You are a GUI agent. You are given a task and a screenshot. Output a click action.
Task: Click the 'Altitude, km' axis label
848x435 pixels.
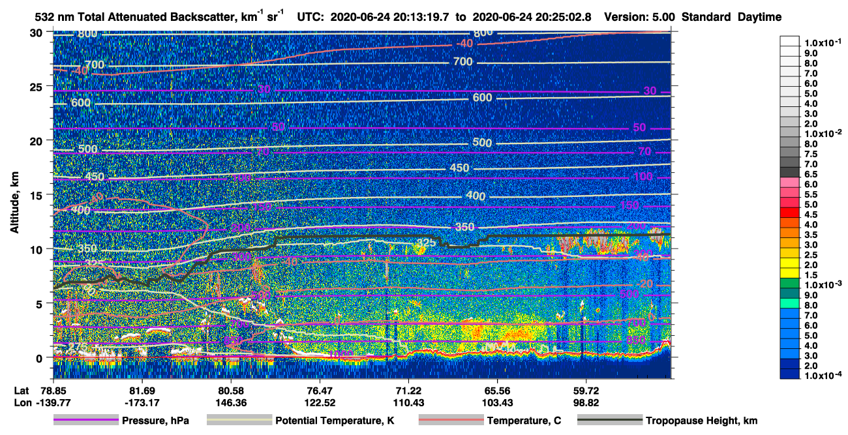click(14, 203)
